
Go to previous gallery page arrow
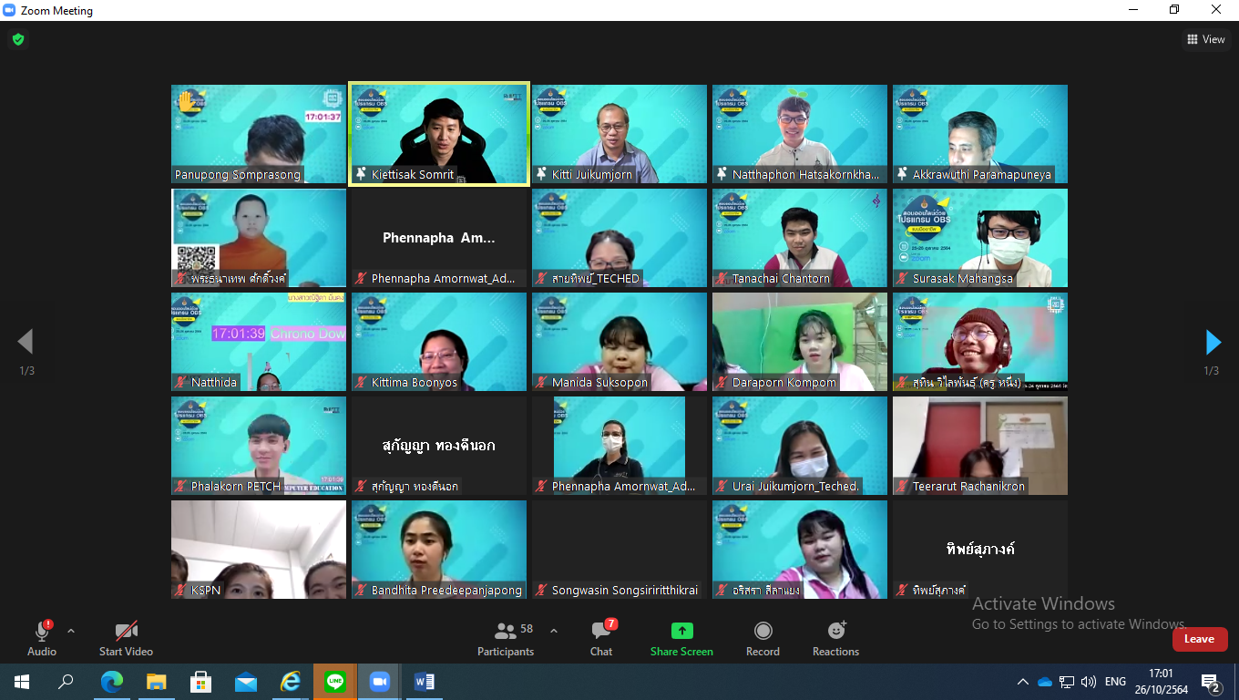tap(26, 342)
